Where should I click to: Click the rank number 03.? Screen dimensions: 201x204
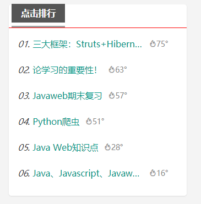pyautogui.click(x=24, y=96)
